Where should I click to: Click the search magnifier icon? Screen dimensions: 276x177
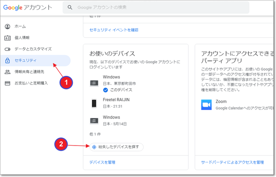(x=70, y=8)
